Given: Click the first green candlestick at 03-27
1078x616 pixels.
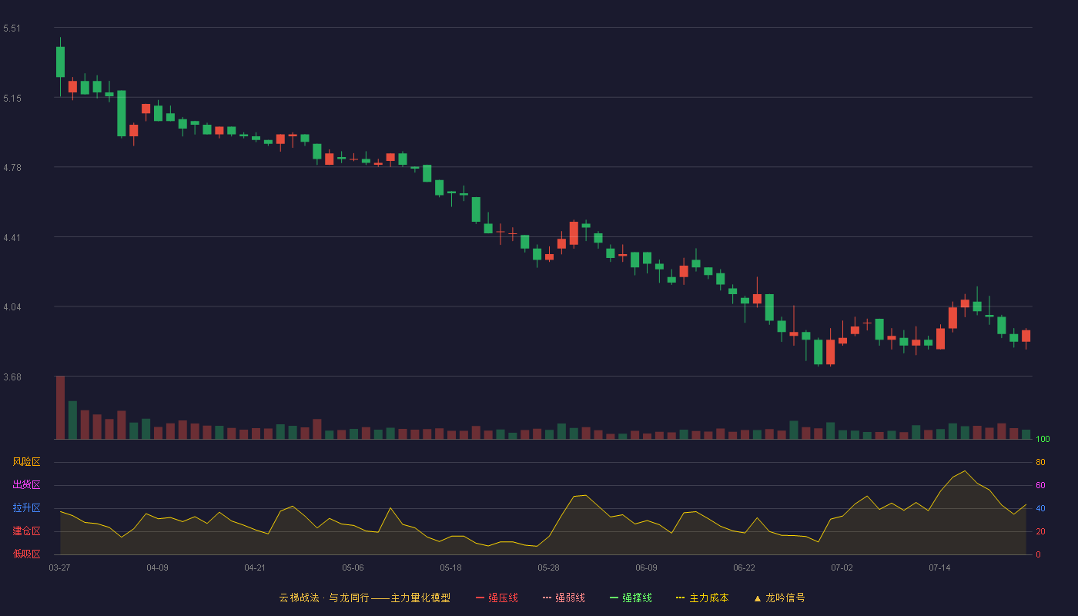Looking at the screenshot, I should click(x=60, y=62).
